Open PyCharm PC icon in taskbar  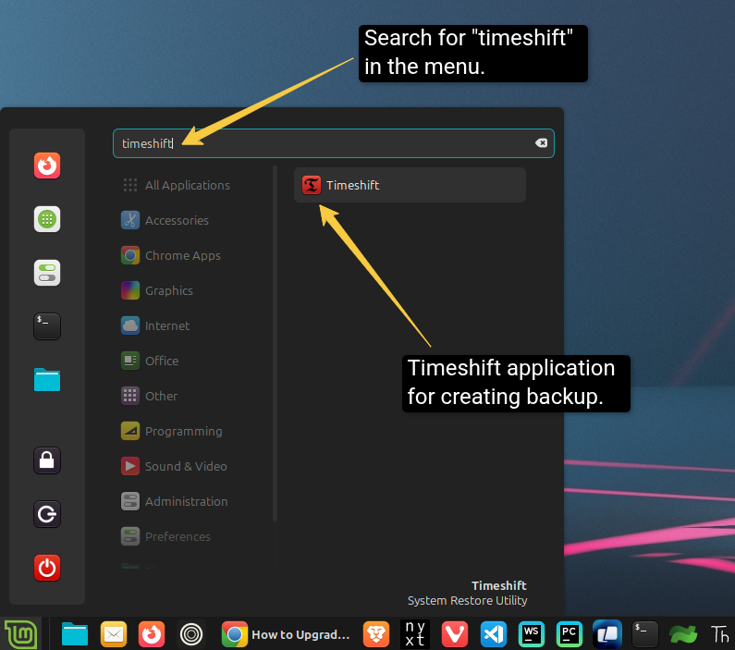click(570, 634)
